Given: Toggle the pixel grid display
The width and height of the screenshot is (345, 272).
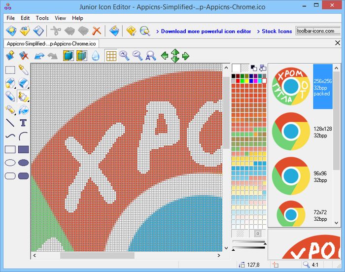Looking at the screenshot, I should pyautogui.click(x=111, y=56).
